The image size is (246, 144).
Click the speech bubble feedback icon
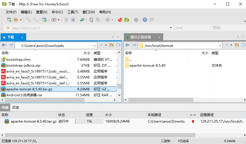(x=152, y=20)
